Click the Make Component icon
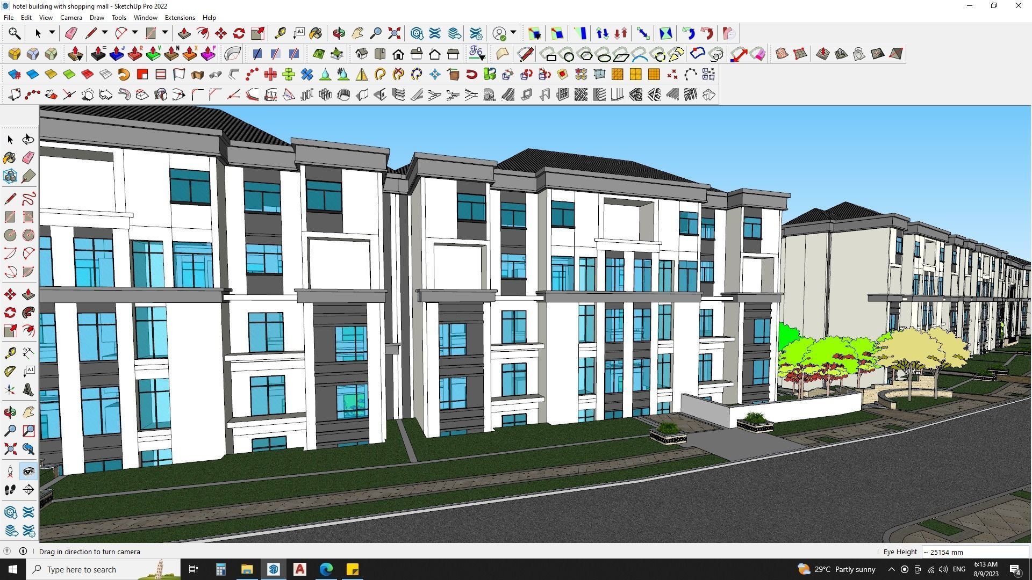Viewport: 1032px width, 580px height. [10, 176]
